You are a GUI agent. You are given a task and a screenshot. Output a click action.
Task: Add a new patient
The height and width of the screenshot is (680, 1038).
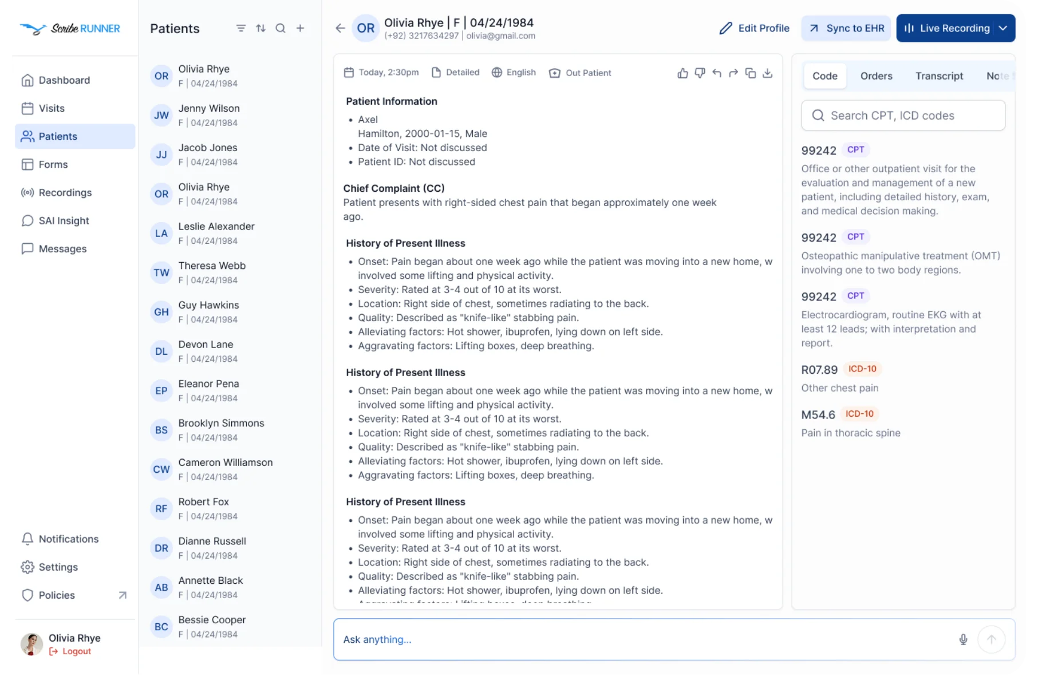(300, 29)
